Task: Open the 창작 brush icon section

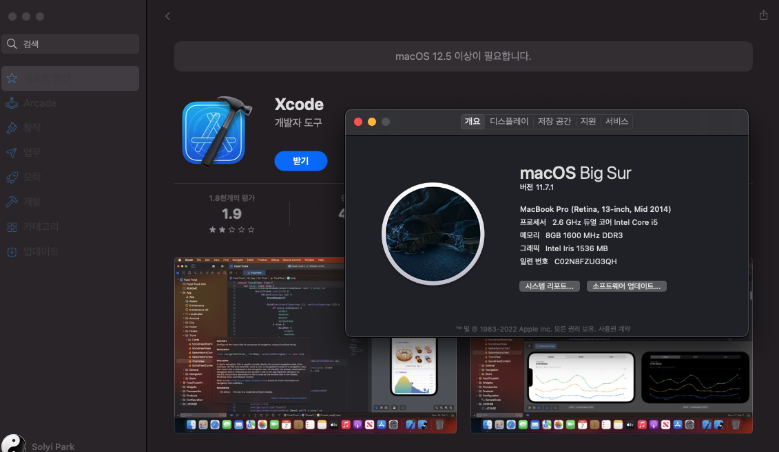Action: click(12, 128)
